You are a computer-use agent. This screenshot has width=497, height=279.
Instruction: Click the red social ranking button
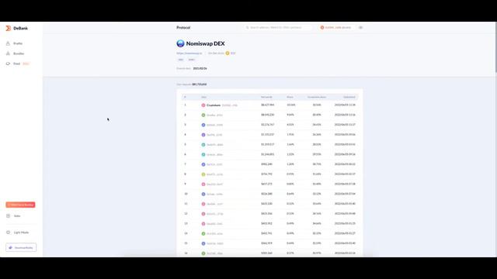20,205
